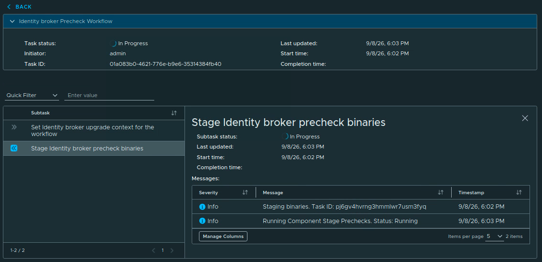
Task: Go back using the BACK link
Action: click(19, 7)
